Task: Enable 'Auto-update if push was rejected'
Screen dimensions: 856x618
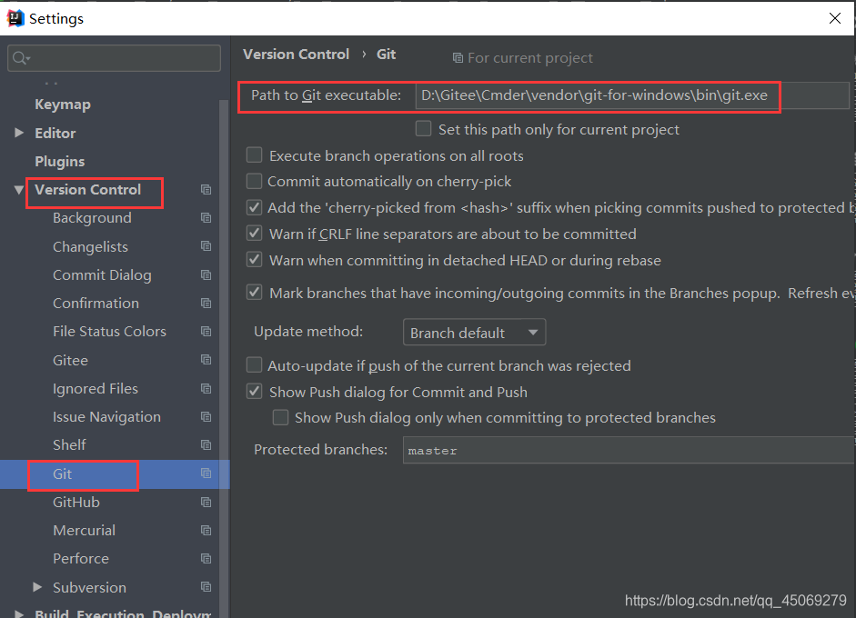Action: click(x=255, y=365)
